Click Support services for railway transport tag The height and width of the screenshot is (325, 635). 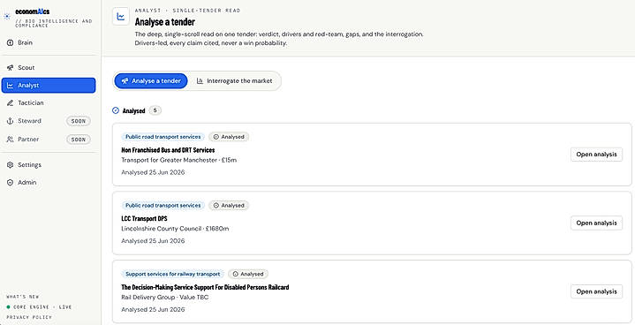coord(173,274)
